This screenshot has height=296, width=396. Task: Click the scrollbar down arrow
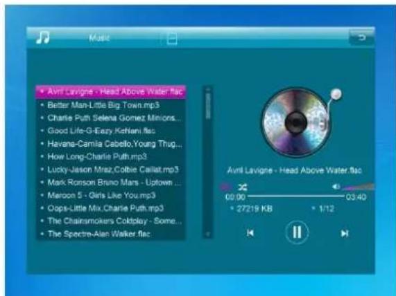pyautogui.click(x=208, y=234)
